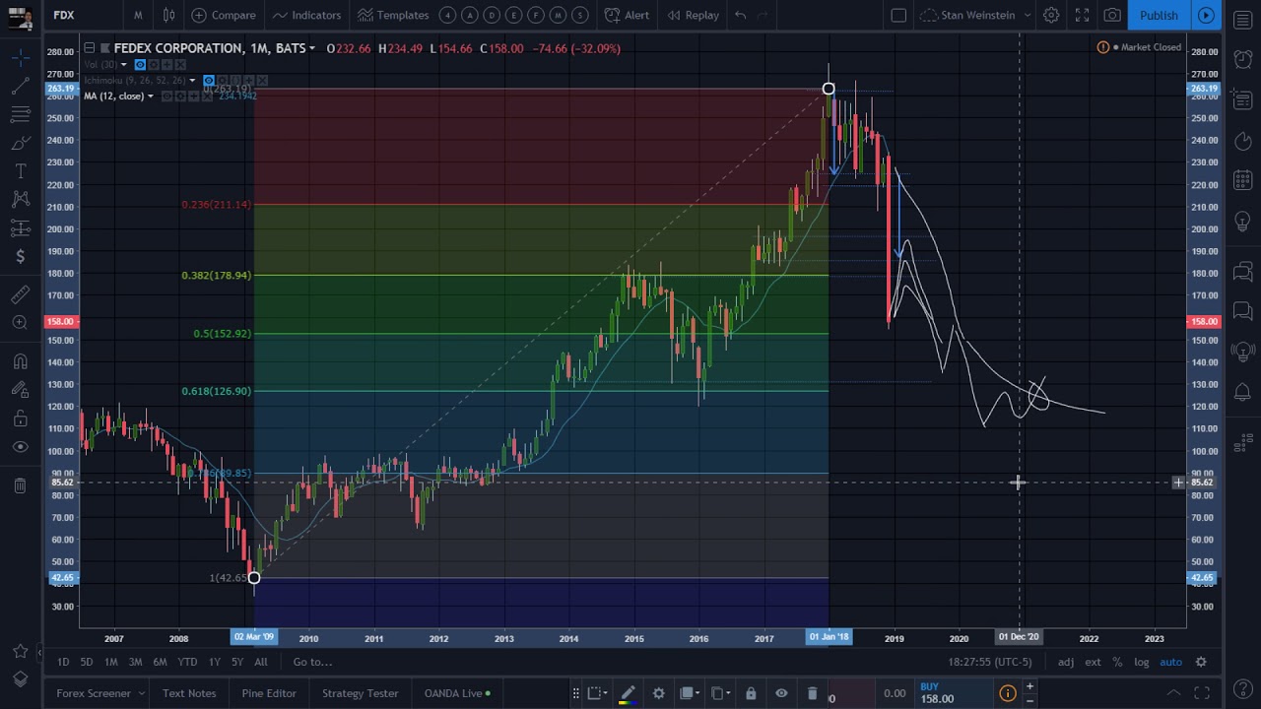Undo the last chart action
The height and width of the screenshot is (709, 1261).
tap(740, 15)
